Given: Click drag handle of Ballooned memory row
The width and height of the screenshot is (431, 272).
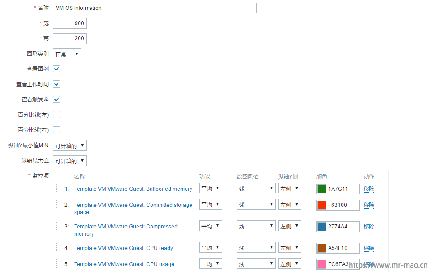Looking at the screenshot, I should pyautogui.click(x=57, y=188).
